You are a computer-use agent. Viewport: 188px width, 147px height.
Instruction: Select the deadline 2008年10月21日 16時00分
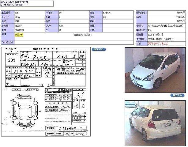(160, 39)
